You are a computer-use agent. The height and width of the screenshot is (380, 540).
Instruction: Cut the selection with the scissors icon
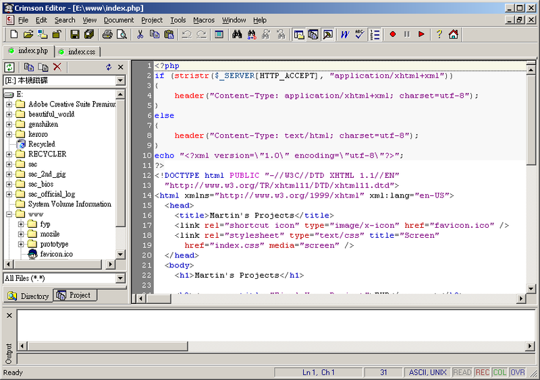coord(140,34)
